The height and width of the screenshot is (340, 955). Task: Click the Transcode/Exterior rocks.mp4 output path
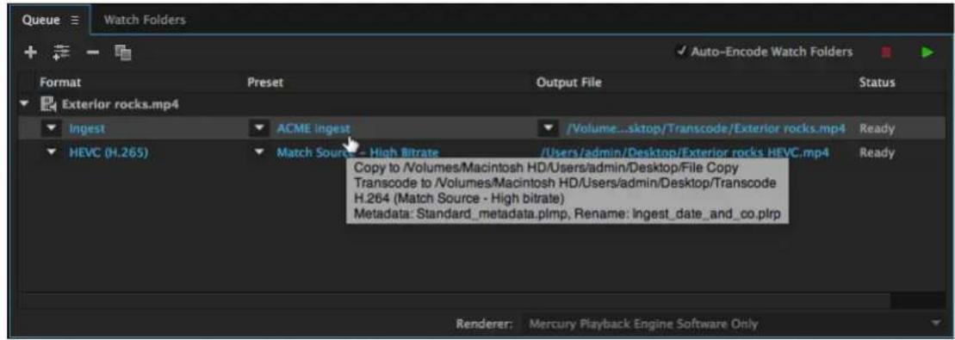[705, 128]
